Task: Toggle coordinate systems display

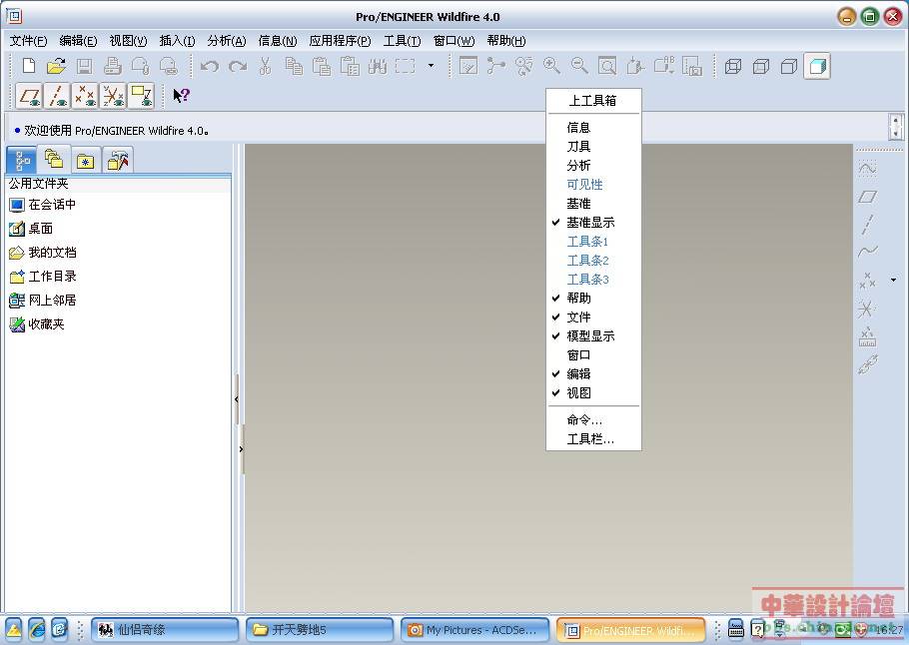Action: 113,96
